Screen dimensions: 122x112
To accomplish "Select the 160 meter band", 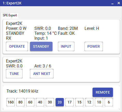I will pyautogui.click(x=11, y=102).
